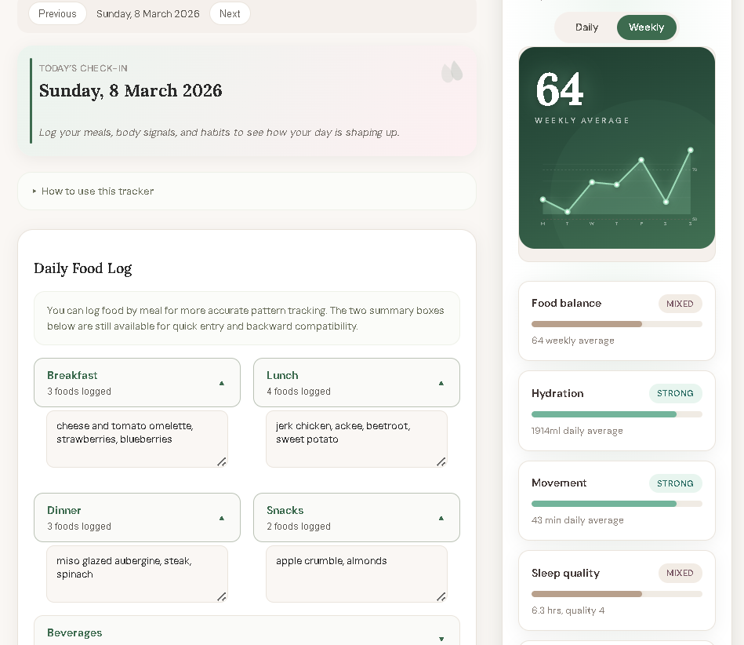744x645 pixels.
Task: Switch to the Daily view
Action: pyautogui.click(x=586, y=27)
